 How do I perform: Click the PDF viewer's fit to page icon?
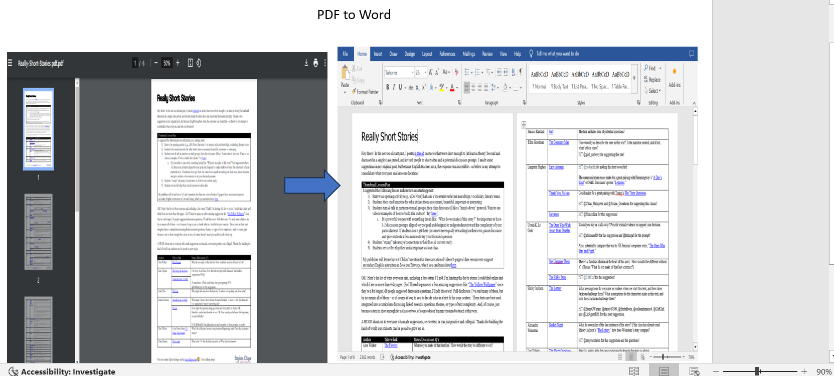click(x=190, y=63)
